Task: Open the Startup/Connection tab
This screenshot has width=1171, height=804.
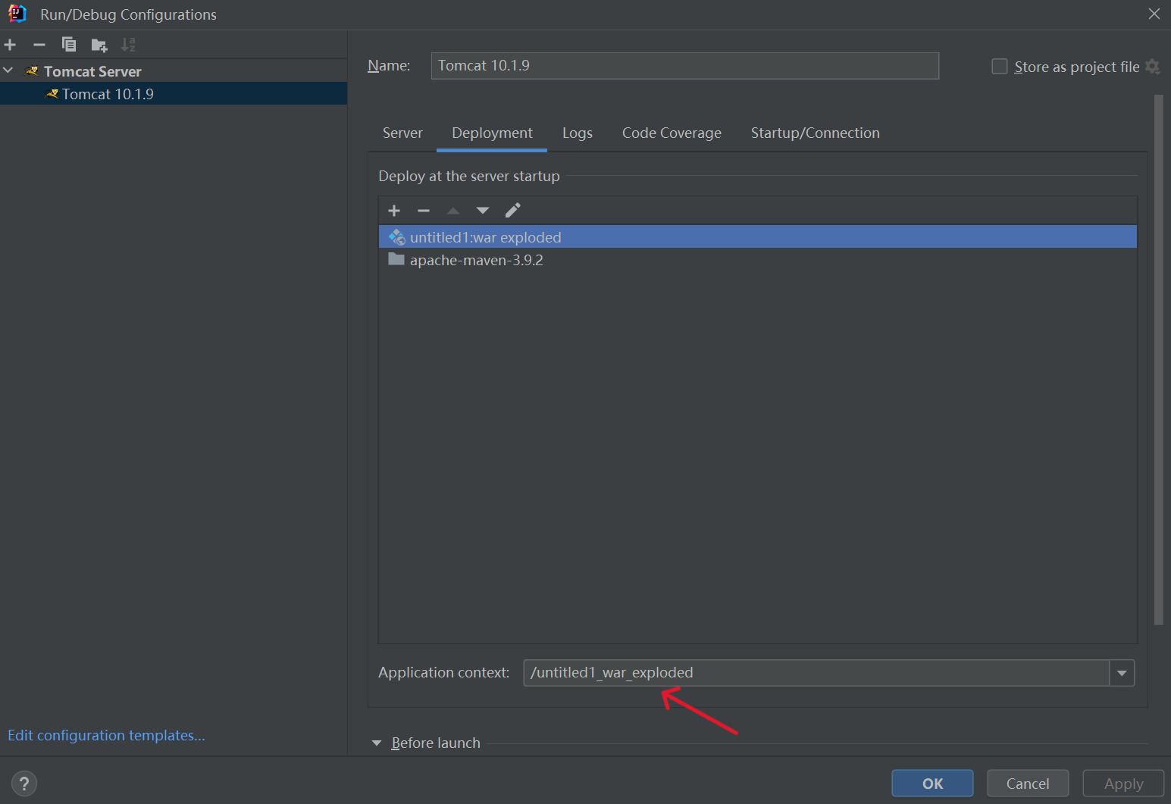Action: 816,133
